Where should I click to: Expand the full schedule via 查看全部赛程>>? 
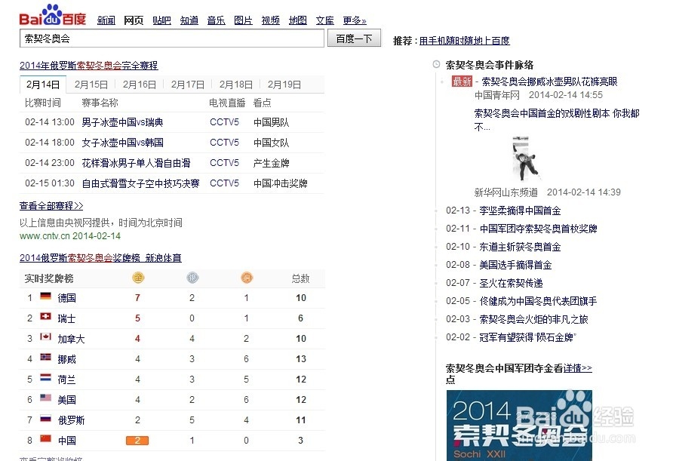coord(51,206)
